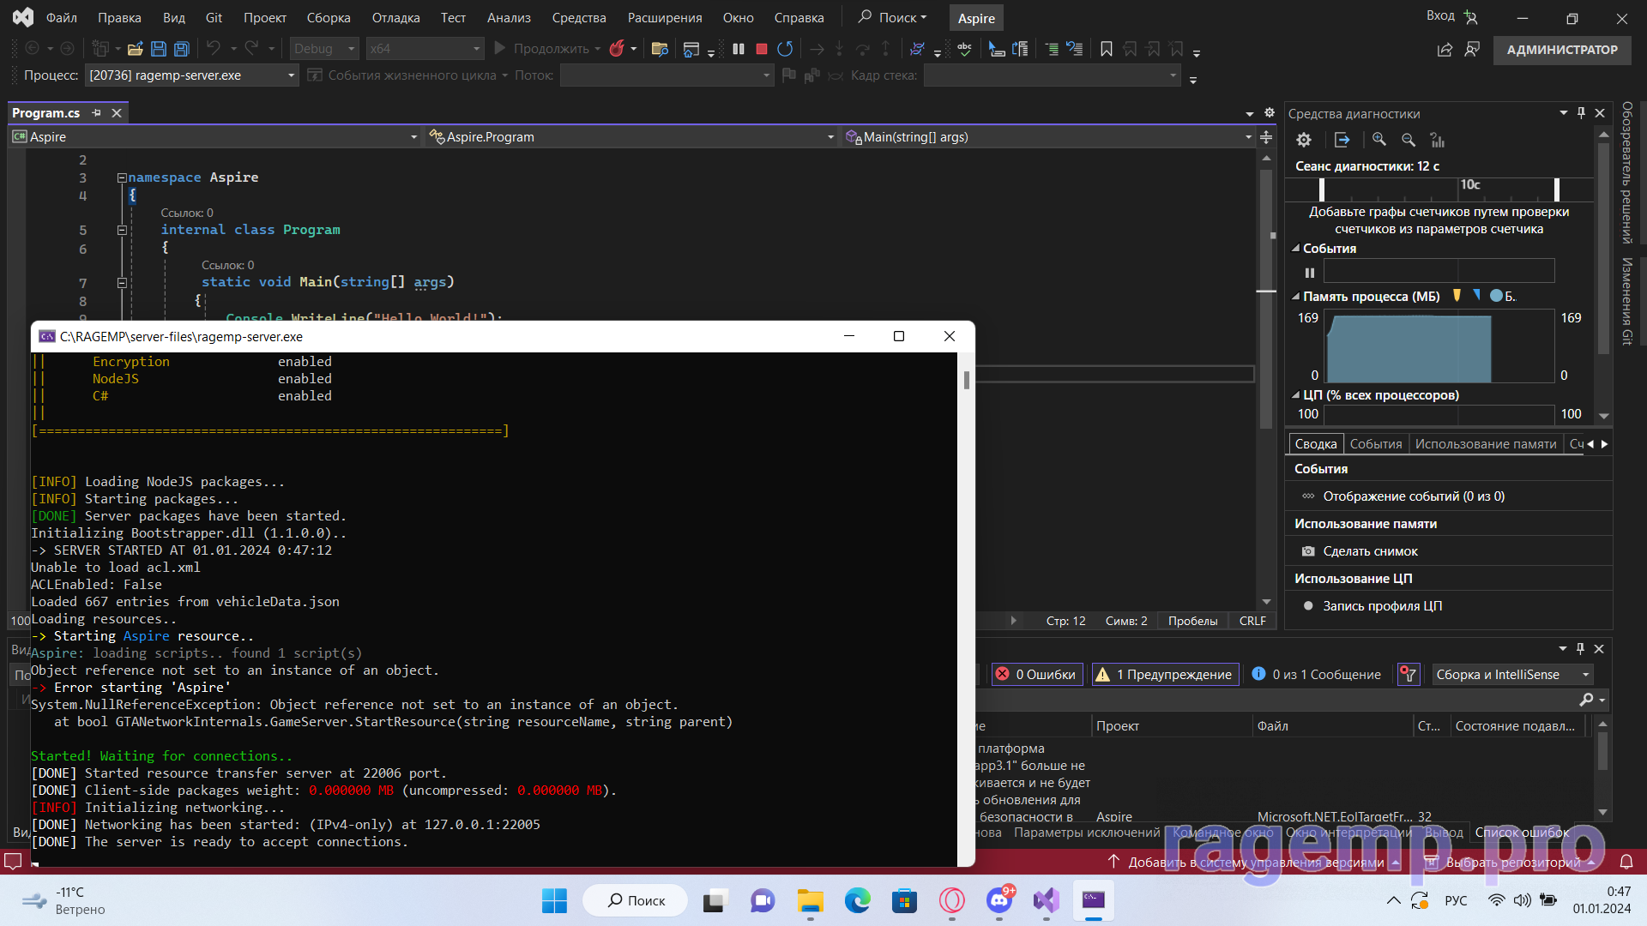Image resolution: width=1647 pixels, height=926 pixels.
Task: Toggle bookmark on current line
Action: [1107, 49]
